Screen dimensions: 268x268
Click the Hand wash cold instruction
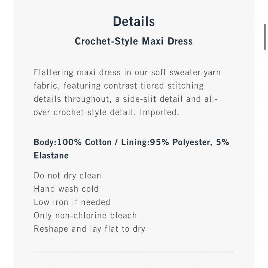click(x=66, y=189)
